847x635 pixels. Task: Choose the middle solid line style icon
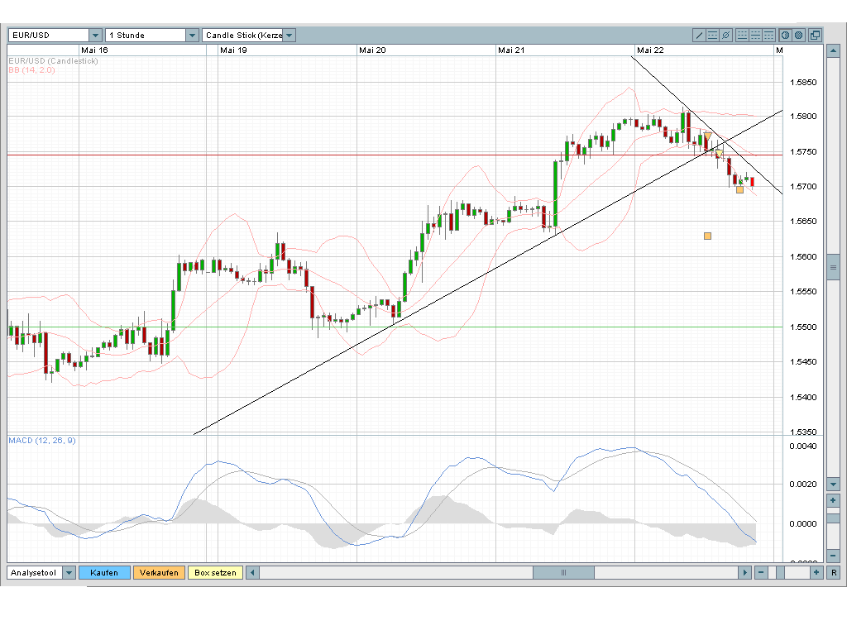755,35
